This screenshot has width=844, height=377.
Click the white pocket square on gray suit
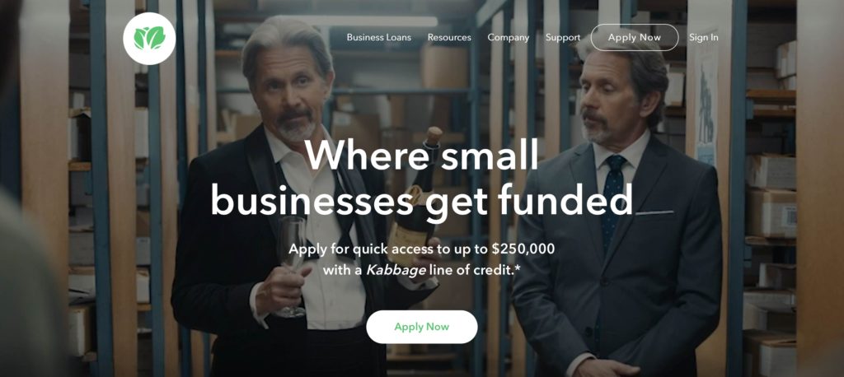tap(654, 213)
